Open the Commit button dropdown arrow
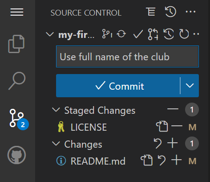 (190, 86)
